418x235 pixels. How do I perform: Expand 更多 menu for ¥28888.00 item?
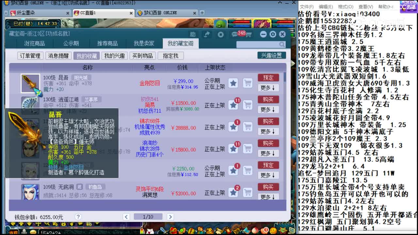click(268, 132)
